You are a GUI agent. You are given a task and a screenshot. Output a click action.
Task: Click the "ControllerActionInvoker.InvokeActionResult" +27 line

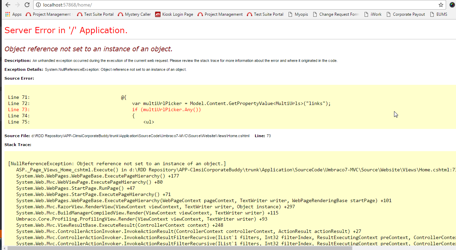(189, 232)
